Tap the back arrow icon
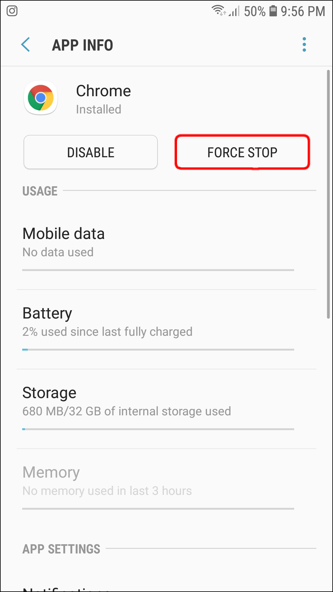 coord(26,45)
